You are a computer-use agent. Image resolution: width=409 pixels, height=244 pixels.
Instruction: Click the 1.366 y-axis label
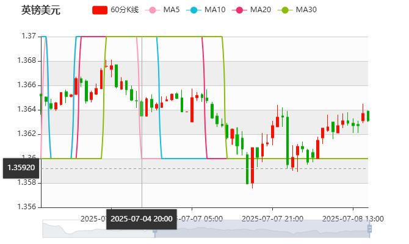[x=27, y=85]
